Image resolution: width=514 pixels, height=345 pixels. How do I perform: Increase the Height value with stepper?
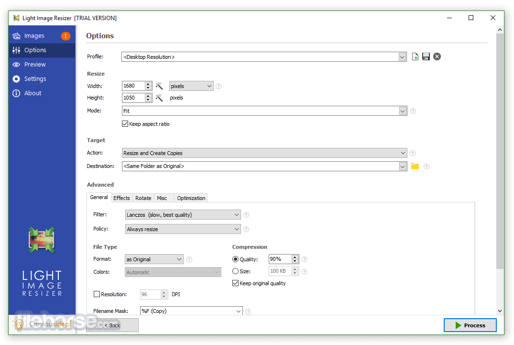click(148, 96)
